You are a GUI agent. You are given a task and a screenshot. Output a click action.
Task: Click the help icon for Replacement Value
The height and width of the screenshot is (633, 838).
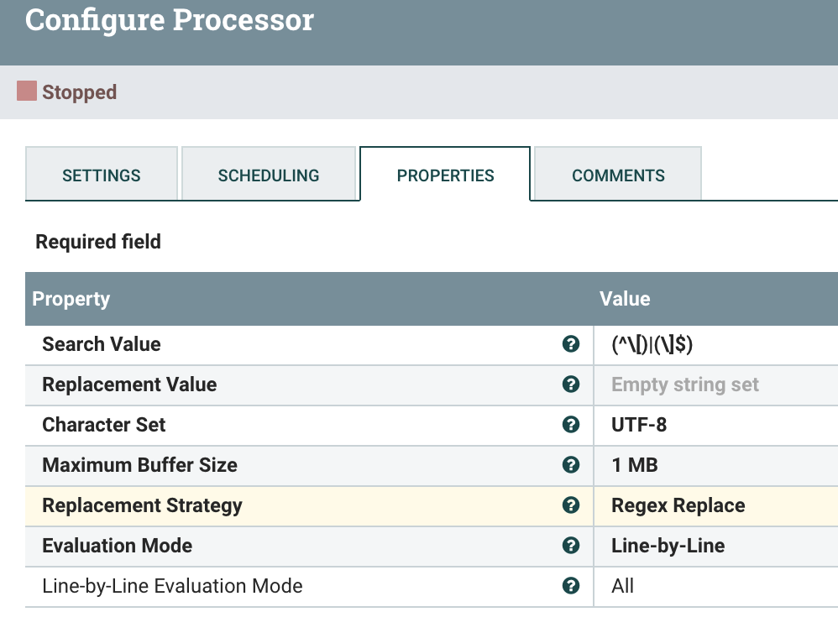[571, 385]
